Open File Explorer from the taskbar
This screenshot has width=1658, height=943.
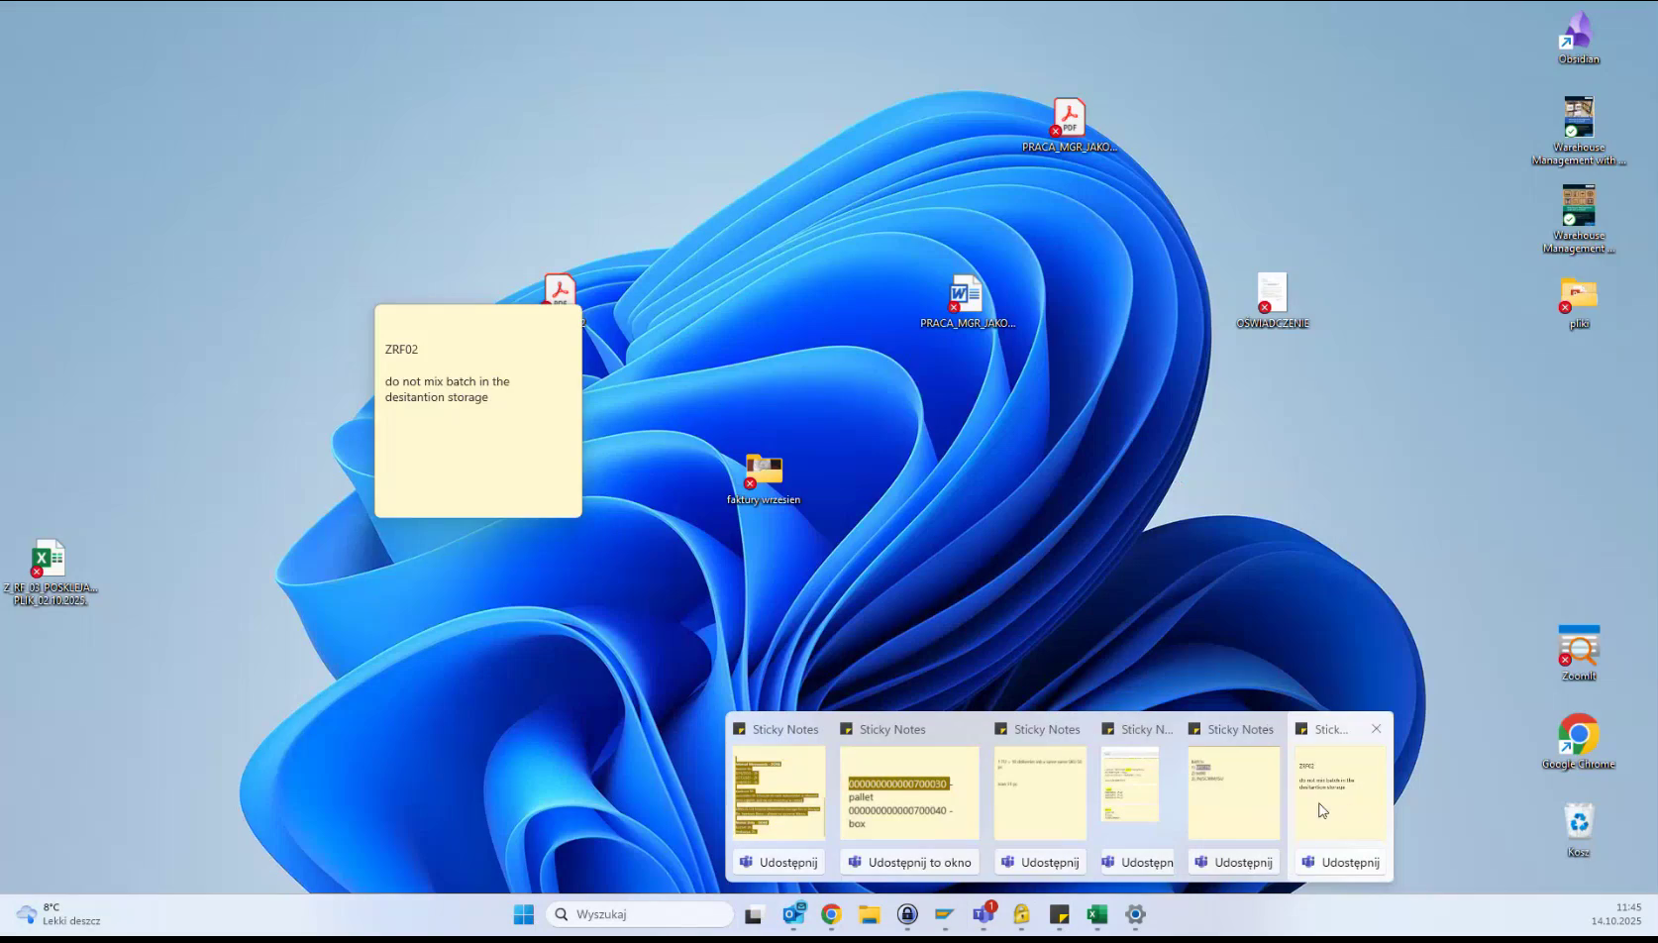[870, 914]
